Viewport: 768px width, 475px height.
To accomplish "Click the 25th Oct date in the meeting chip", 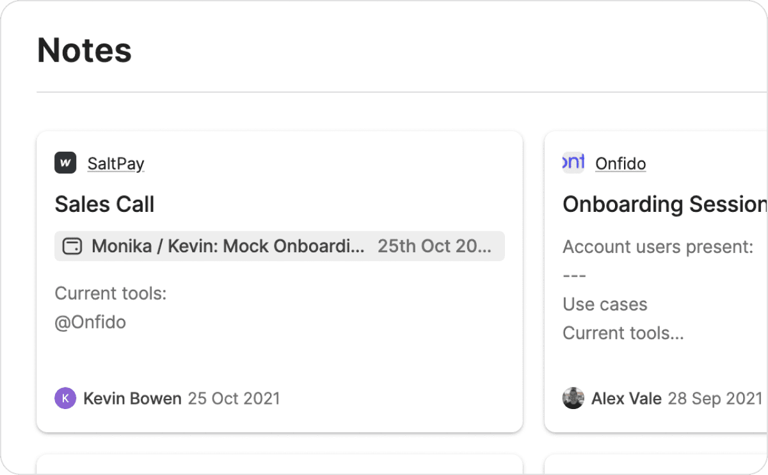I will click(434, 246).
